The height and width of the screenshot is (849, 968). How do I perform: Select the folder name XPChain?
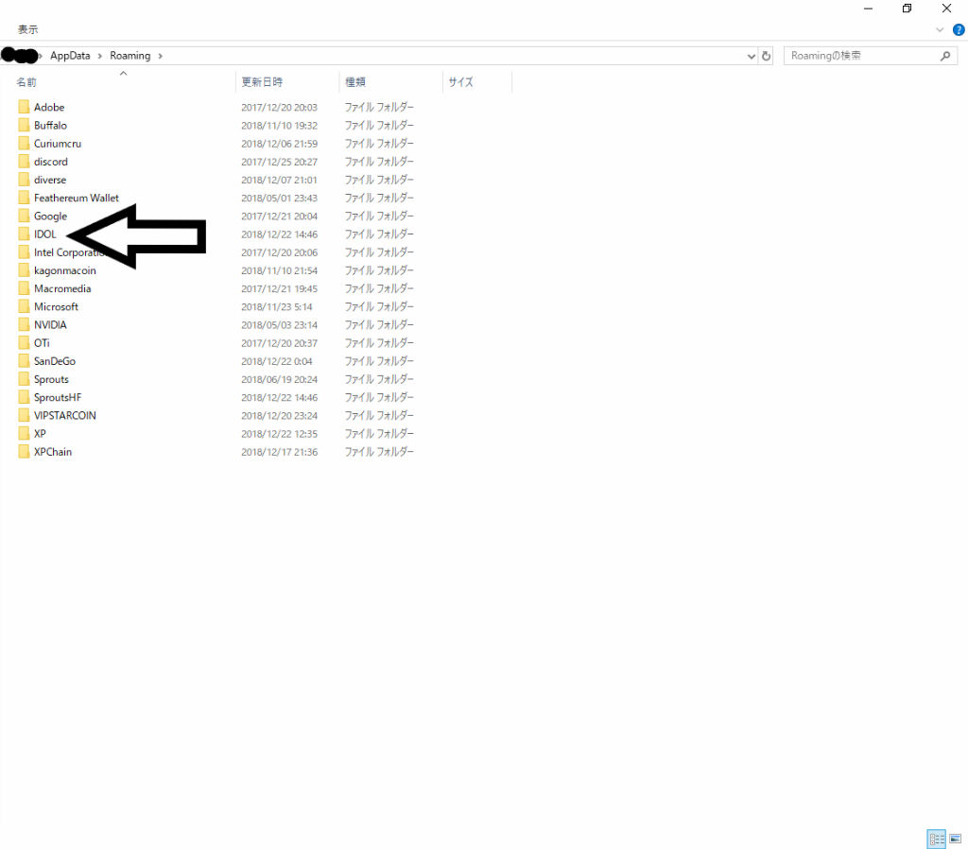[53, 452]
